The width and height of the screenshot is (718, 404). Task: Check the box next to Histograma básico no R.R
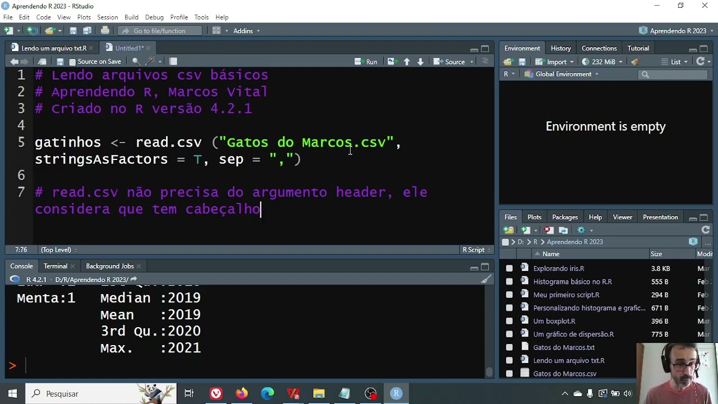[x=509, y=282]
